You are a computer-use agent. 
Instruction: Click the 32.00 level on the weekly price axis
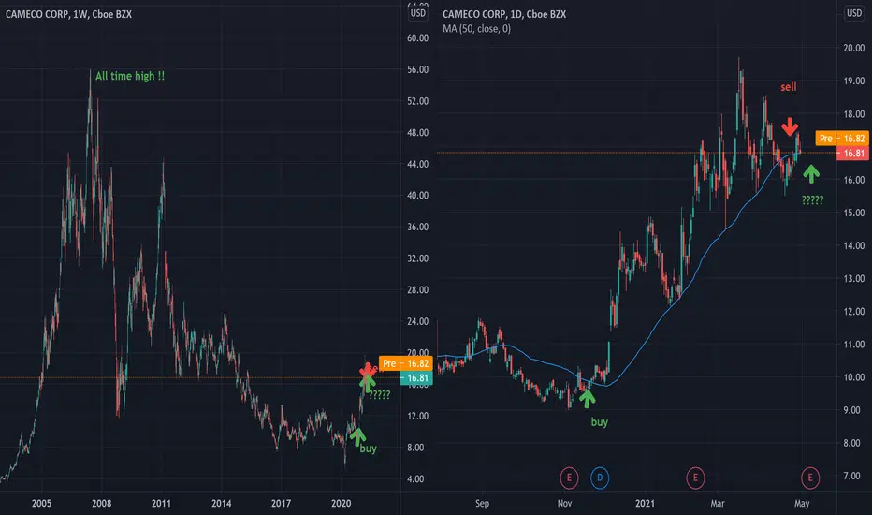(417, 258)
